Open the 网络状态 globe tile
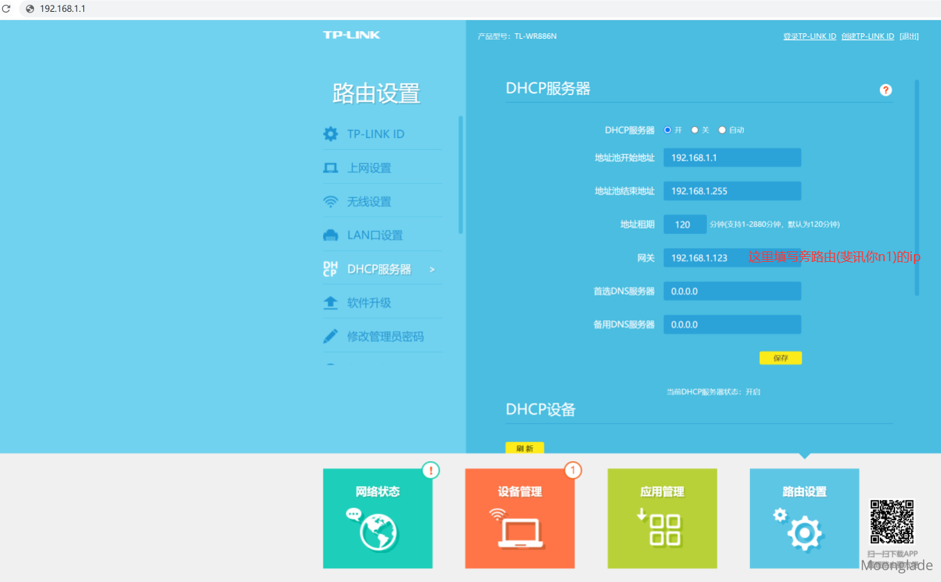The height and width of the screenshot is (582, 941). pos(377,518)
